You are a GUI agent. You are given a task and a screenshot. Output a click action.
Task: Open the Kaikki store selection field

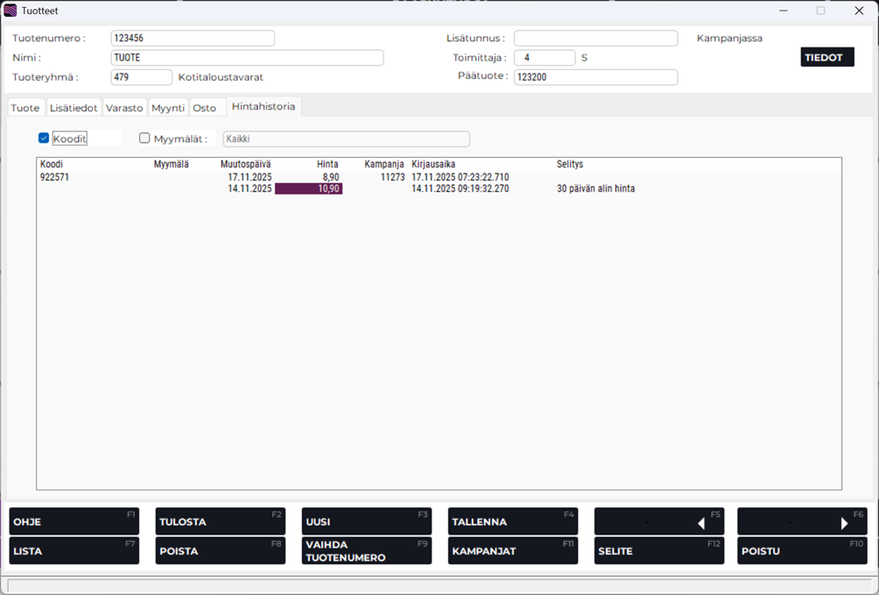(x=346, y=139)
